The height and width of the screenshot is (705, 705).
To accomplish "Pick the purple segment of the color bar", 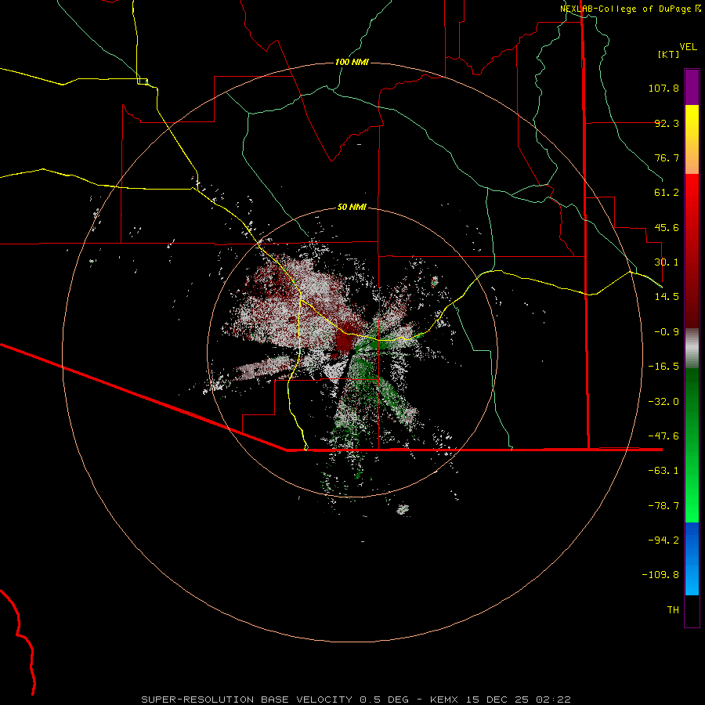I will tap(692, 87).
